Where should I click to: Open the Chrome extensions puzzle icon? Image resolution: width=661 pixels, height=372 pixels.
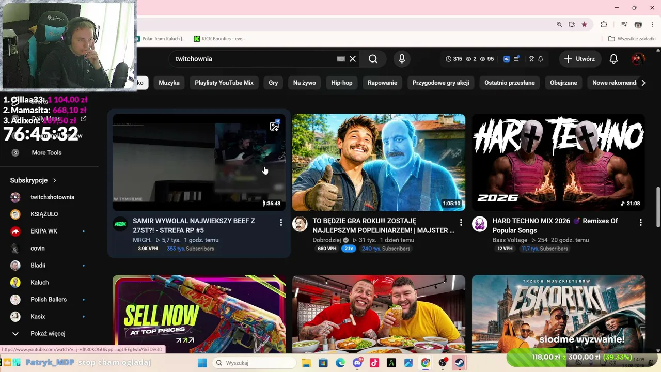coord(604,24)
